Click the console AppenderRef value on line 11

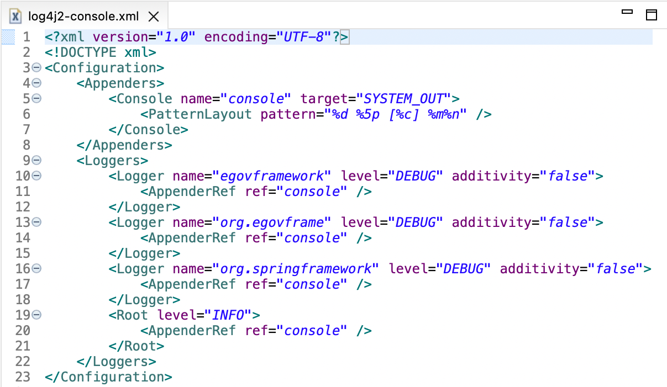tap(312, 191)
